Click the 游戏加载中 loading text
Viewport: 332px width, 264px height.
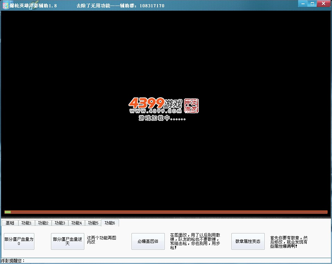pos(162,118)
